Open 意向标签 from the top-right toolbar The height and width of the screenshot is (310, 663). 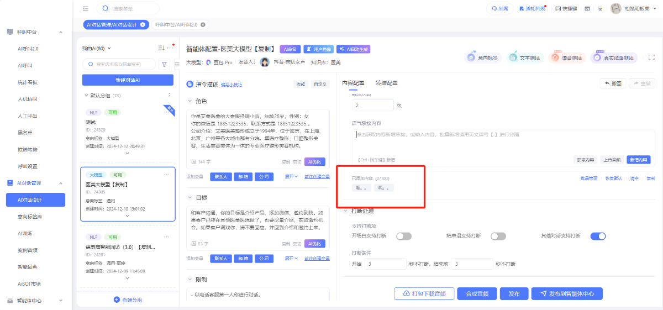(x=482, y=57)
